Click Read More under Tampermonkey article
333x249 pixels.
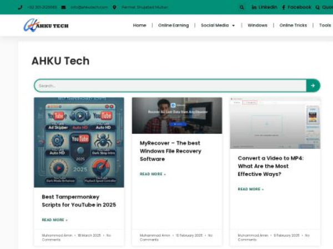coord(54,220)
